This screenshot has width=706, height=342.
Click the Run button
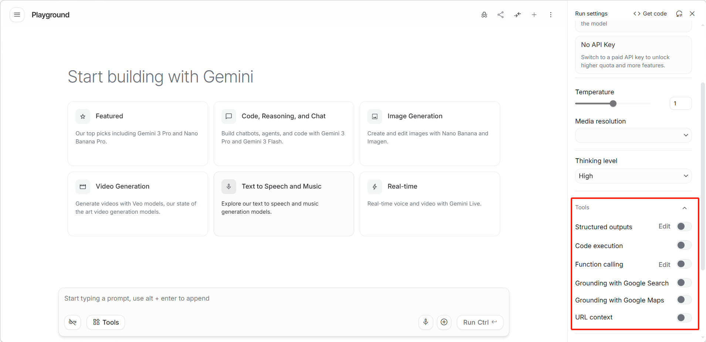480,322
